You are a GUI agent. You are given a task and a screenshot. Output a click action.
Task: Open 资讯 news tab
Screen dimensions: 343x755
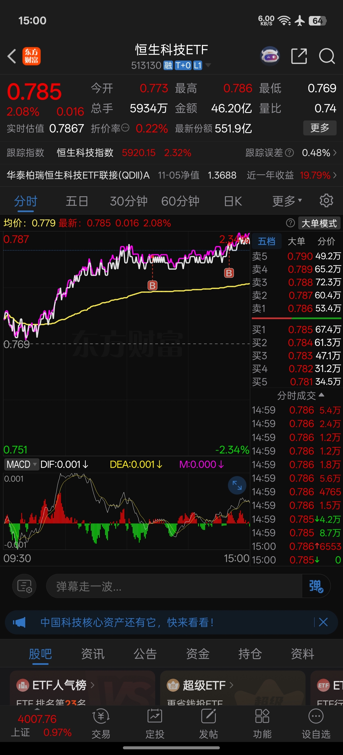93,654
